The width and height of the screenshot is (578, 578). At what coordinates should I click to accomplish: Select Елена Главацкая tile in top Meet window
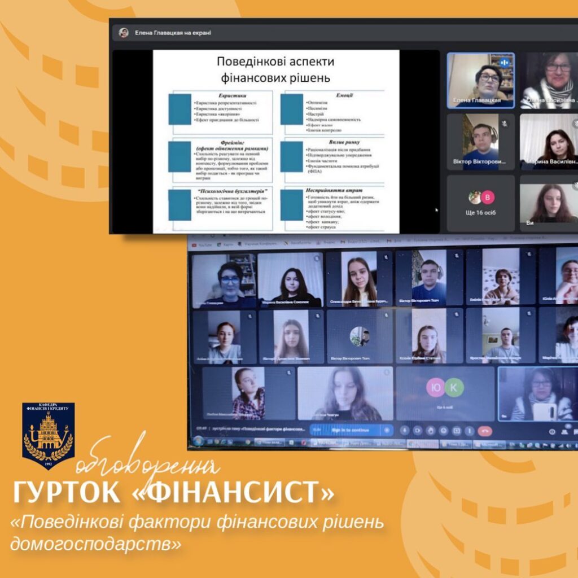tap(481, 80)
